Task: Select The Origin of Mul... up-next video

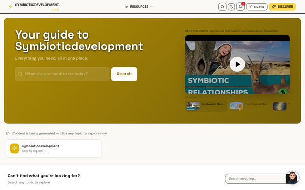Action: click(x=249, y=106)
